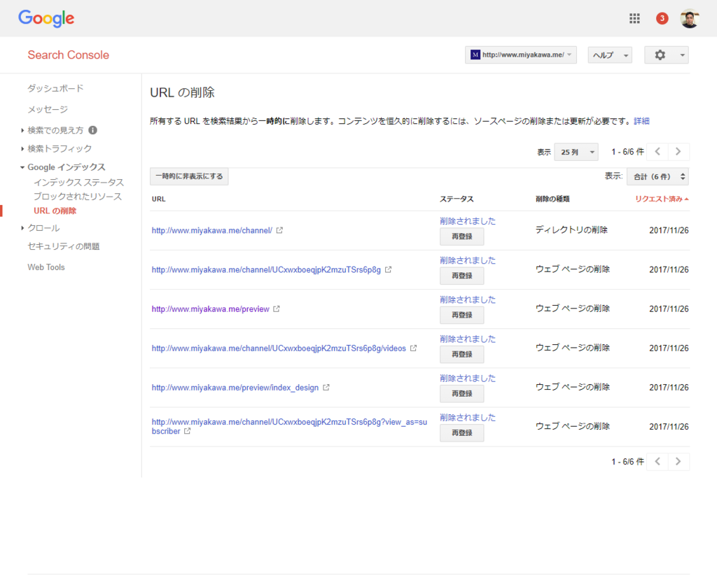Open link ending in ?view_as=subscriber
This screenshot has width=717, height=580.
pos(289,427)
